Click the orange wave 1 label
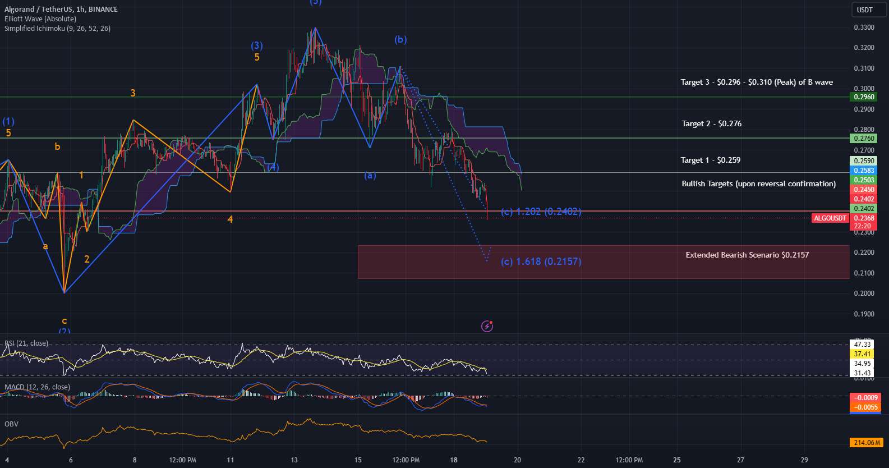889x468 pixels. (81, 175)
